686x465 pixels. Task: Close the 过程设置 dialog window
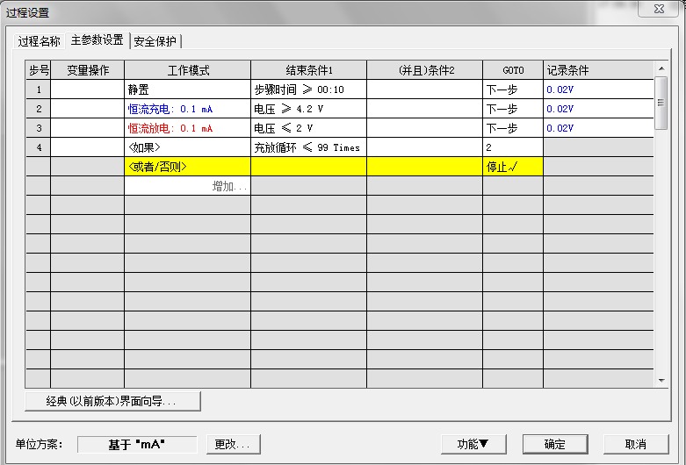[x=659, y=8]
